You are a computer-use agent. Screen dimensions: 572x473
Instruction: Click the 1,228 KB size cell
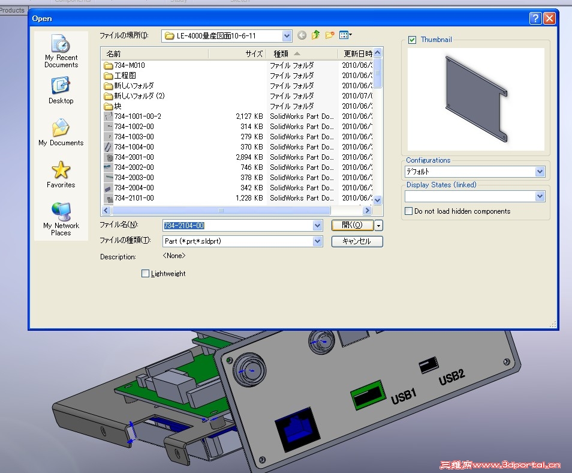[x=249, y=198]
